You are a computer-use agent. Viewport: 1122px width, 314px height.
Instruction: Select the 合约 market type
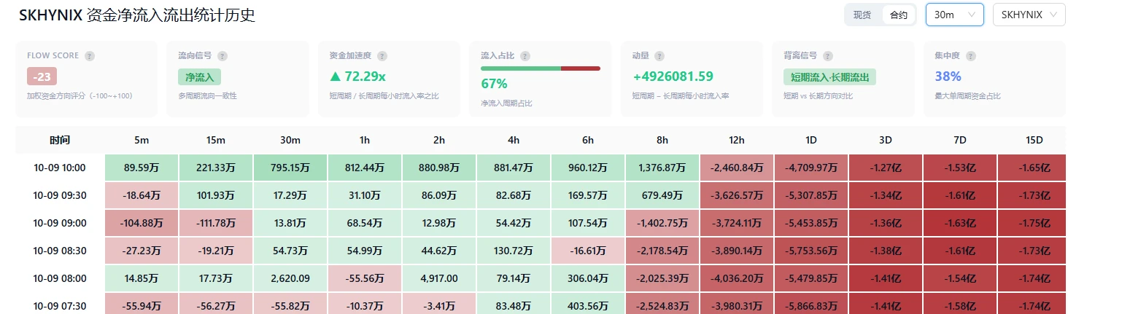pos(899,15)
